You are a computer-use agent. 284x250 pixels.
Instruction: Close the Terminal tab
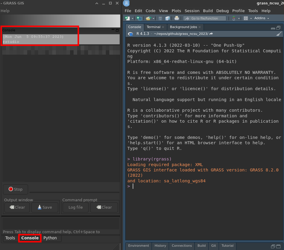coord(163,27)
